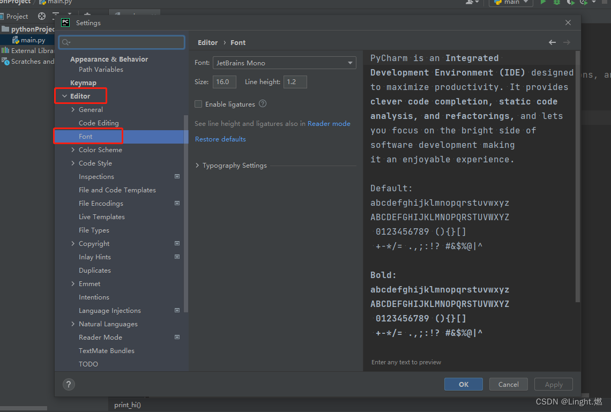The height and width of the screenshot is (412, 611).
Task: Go back using the left arrow
Action: 552,42
